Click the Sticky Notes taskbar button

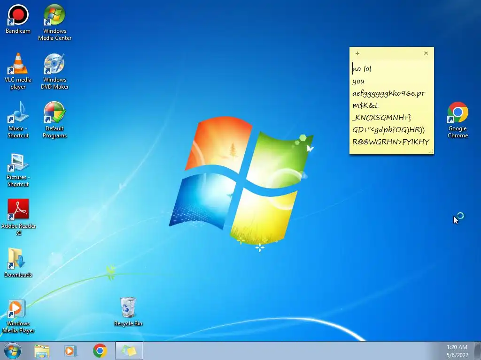(x=129, y=351)
